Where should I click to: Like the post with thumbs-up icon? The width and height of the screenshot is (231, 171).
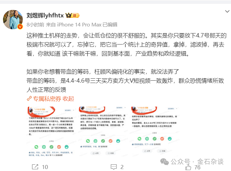[x=188, y=167]
